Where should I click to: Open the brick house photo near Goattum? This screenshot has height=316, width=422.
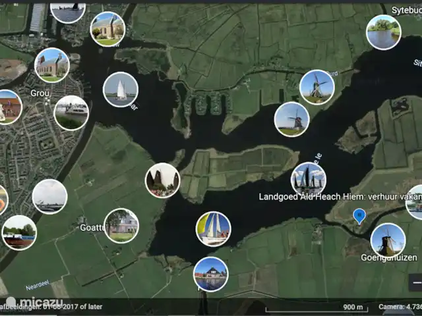pos(121,226)
